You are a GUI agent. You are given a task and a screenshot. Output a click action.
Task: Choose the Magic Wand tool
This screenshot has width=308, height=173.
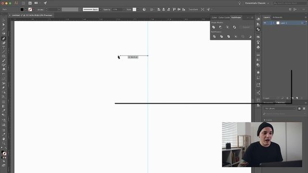[3, 29]
